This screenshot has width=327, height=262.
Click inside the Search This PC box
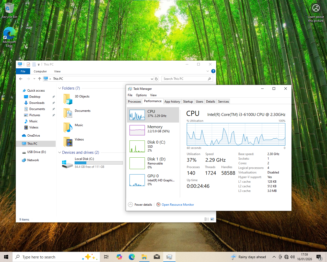tap(184, 79)
